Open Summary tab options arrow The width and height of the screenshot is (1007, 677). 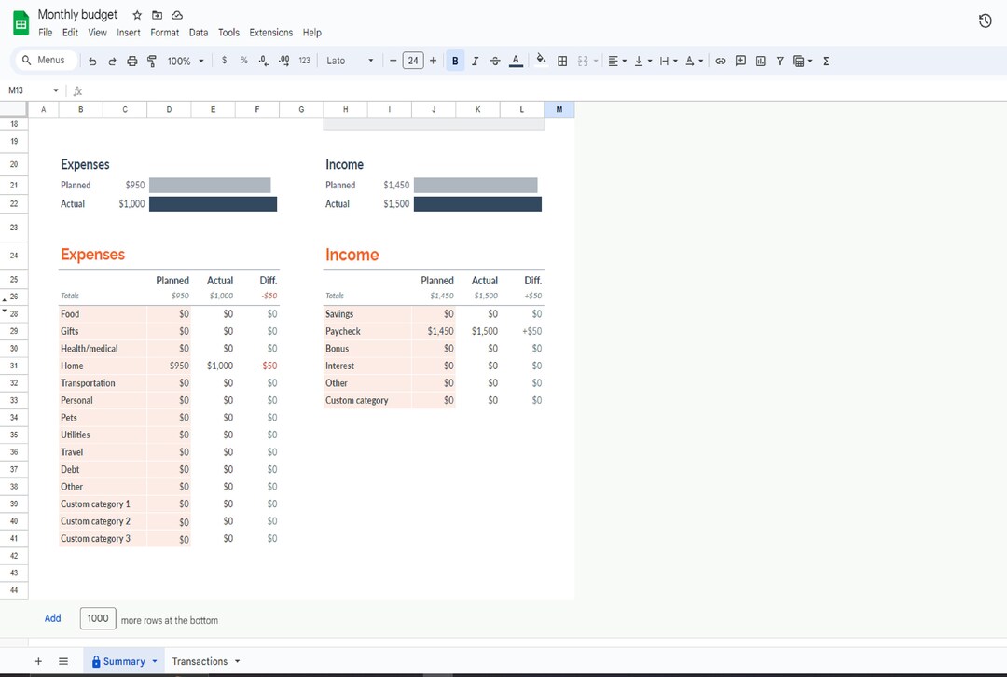tap(155, 661)
